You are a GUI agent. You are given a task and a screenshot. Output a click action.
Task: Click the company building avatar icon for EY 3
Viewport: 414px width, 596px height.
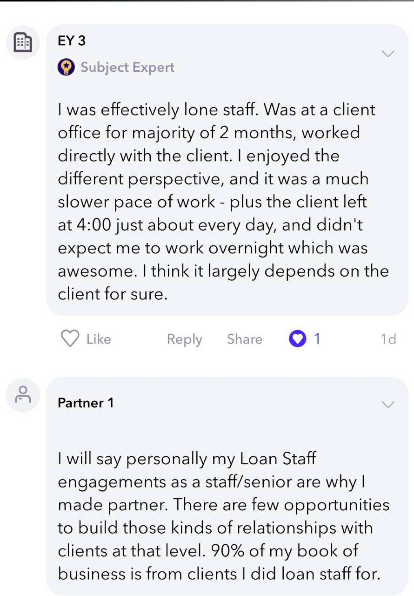coord(22,43)
